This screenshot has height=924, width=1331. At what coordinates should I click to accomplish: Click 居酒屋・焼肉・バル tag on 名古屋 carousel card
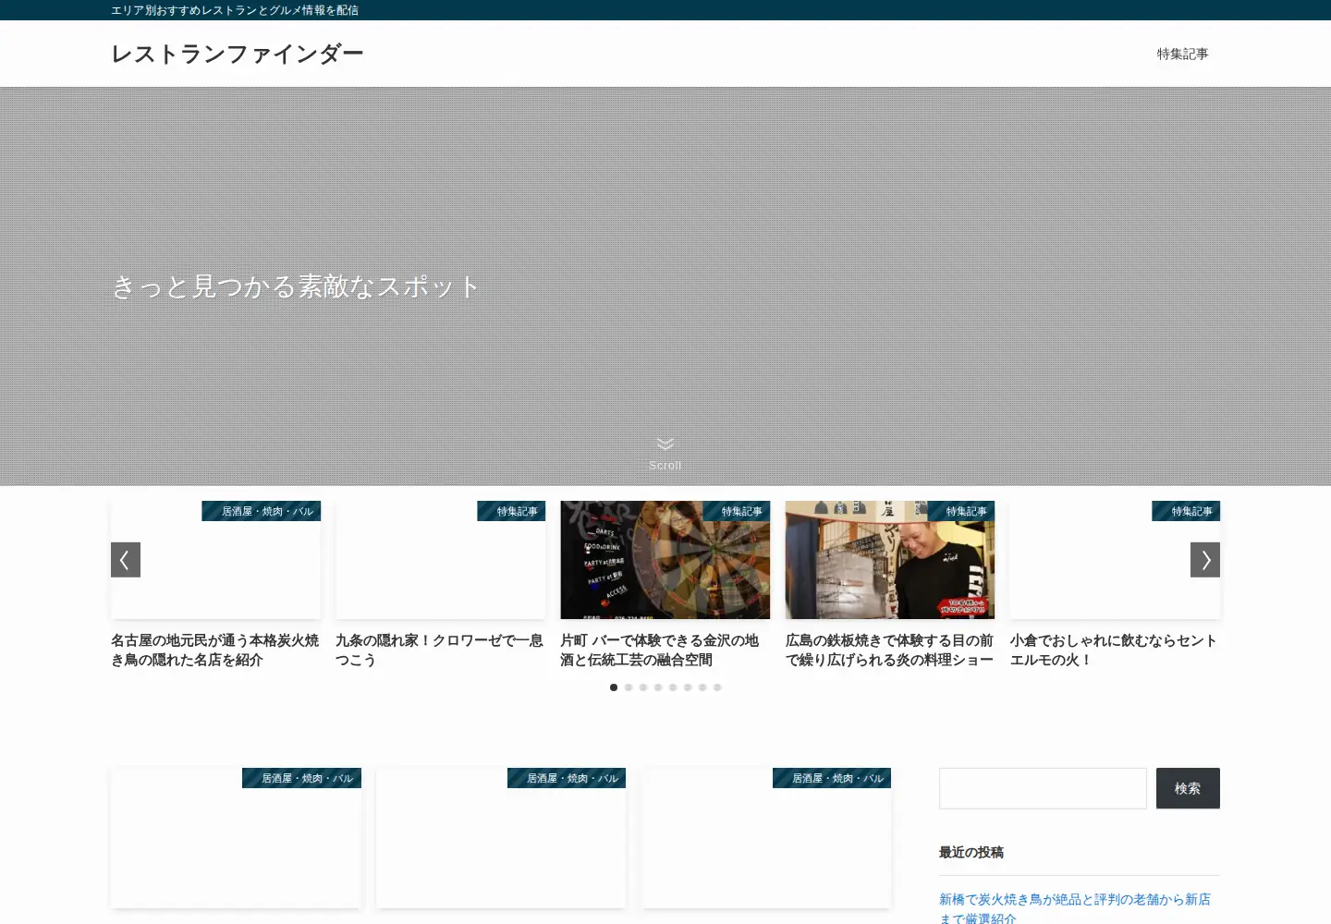click(x=262, y=511)
